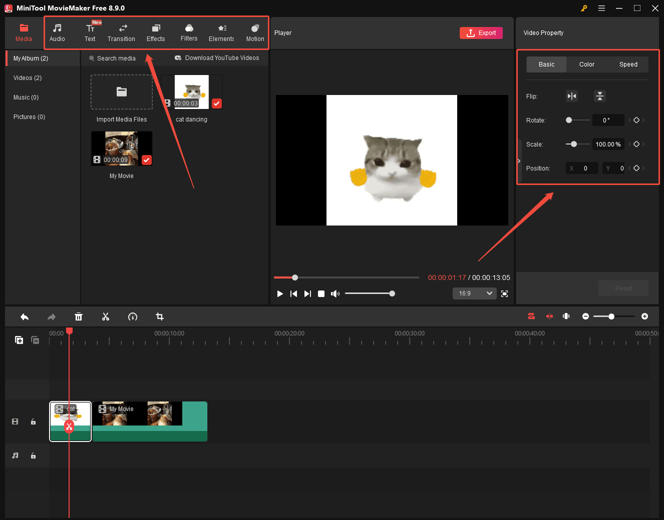This screenshot has height=520, width=664.
Task: Click Download YouTube Videos
Action: click(x=217, y=58)
